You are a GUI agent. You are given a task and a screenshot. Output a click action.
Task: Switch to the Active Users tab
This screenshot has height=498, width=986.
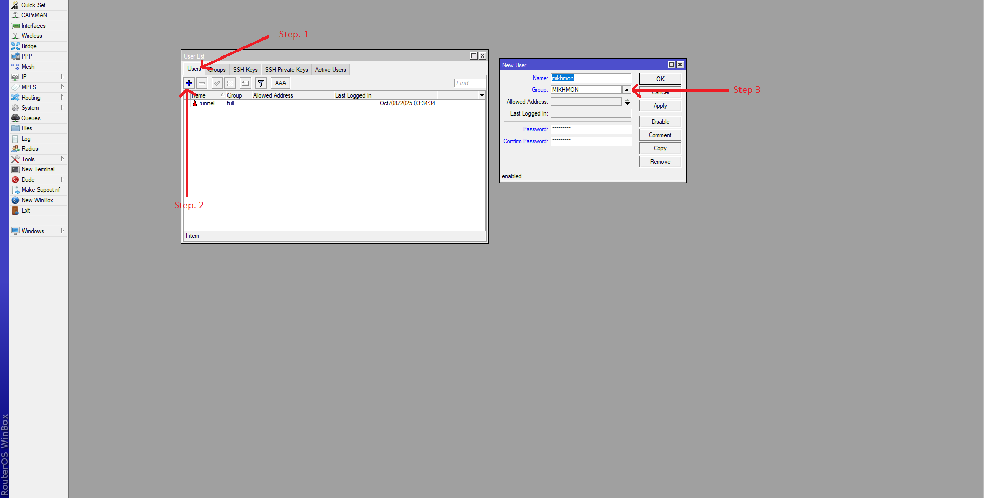pyautogui.click(x=330, y=70)
